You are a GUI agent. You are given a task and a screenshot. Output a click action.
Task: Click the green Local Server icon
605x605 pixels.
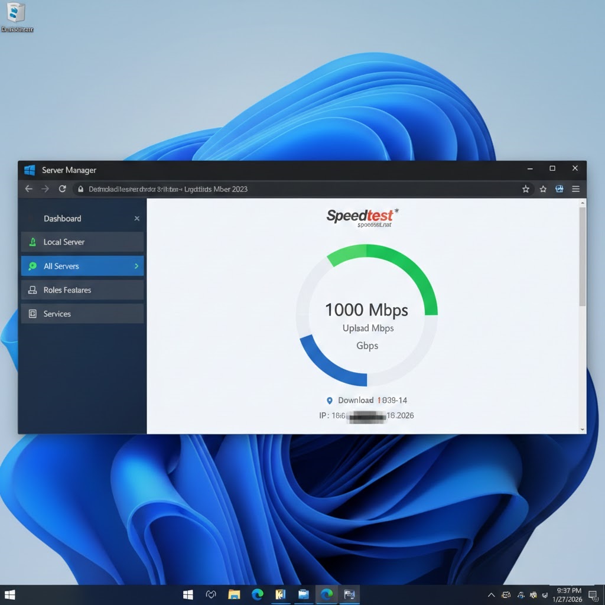(33, 242)
